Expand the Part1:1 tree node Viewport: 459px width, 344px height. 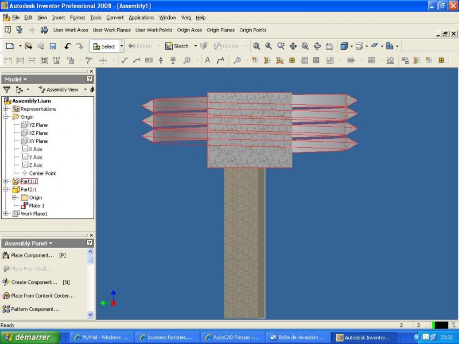(x=6, y=181)
